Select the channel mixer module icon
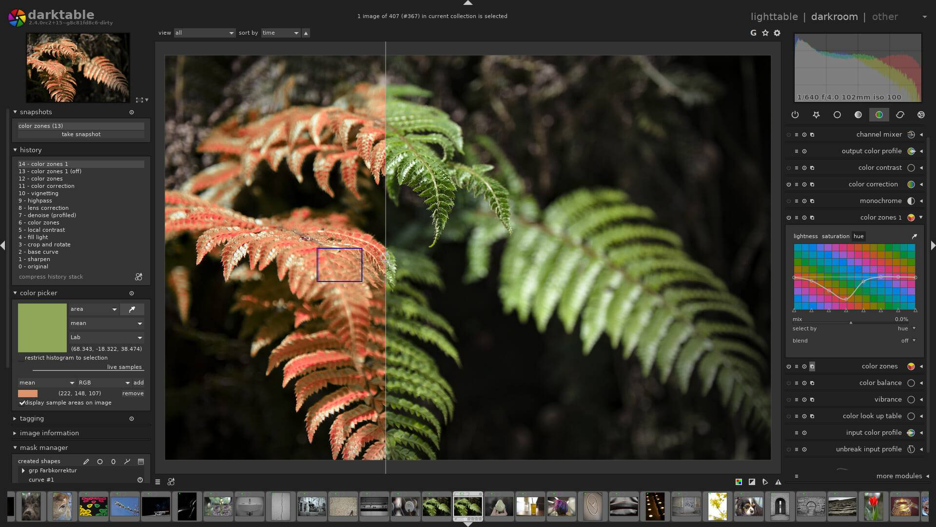The height and width of the screenshot is (527, 936). pos(911,135)
